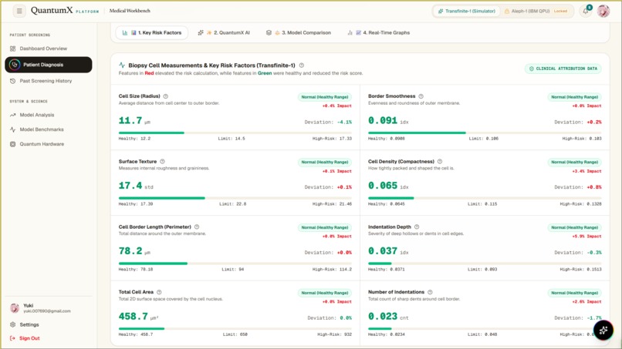The width and height of the screenshot is (622, 349).
Task: Select locked Aleph-1 (IBM QPU) backend
Action: (x=536, y=11)
